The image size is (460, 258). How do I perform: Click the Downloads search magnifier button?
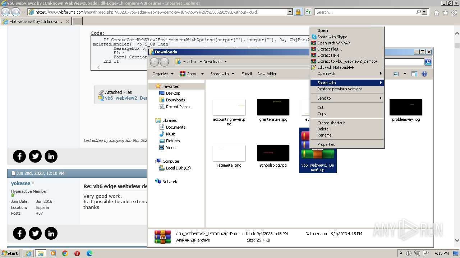coord(428,62)
